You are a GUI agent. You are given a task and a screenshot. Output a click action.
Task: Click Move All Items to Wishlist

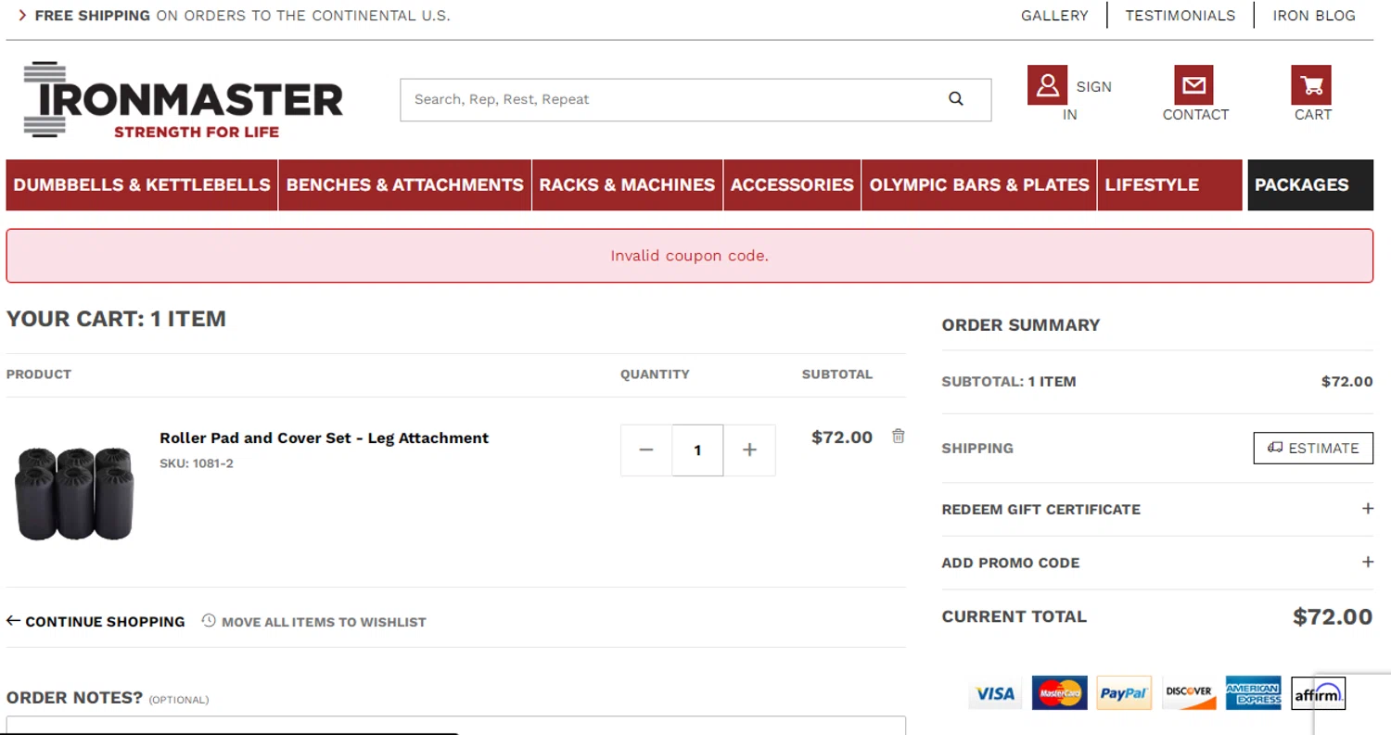click(x=314, y=621)
